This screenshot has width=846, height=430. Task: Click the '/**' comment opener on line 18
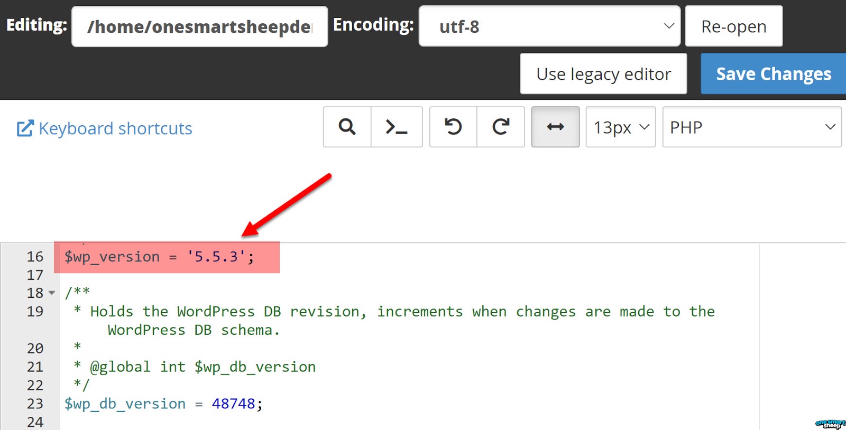[x=78, y=292]
